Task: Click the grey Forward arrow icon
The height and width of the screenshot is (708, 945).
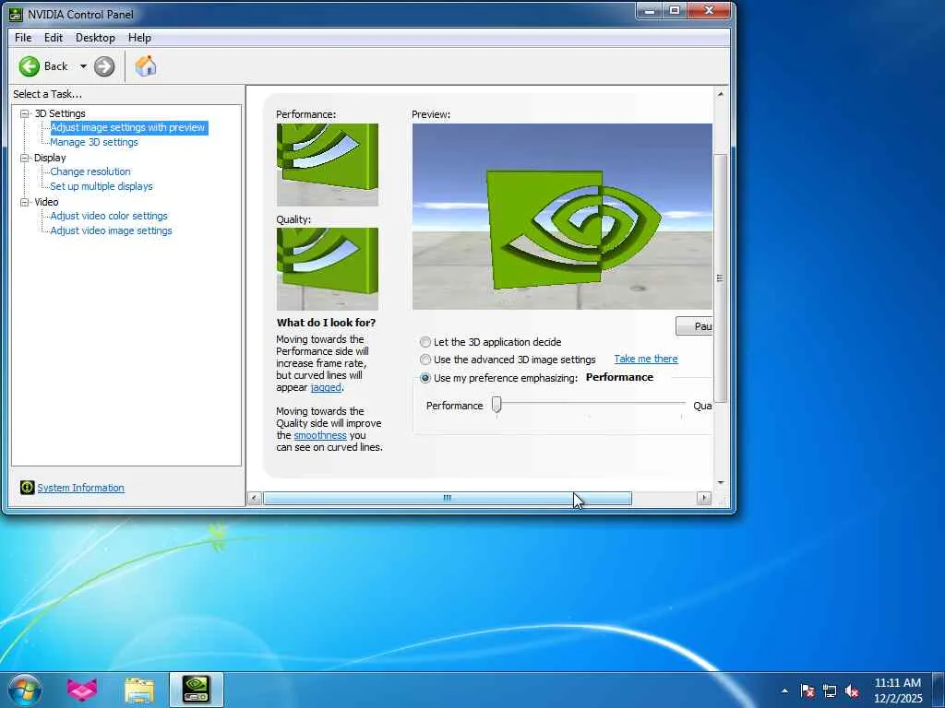Action: 104,66
